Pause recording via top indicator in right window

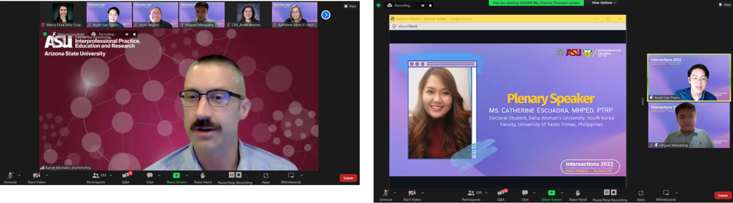423,5
